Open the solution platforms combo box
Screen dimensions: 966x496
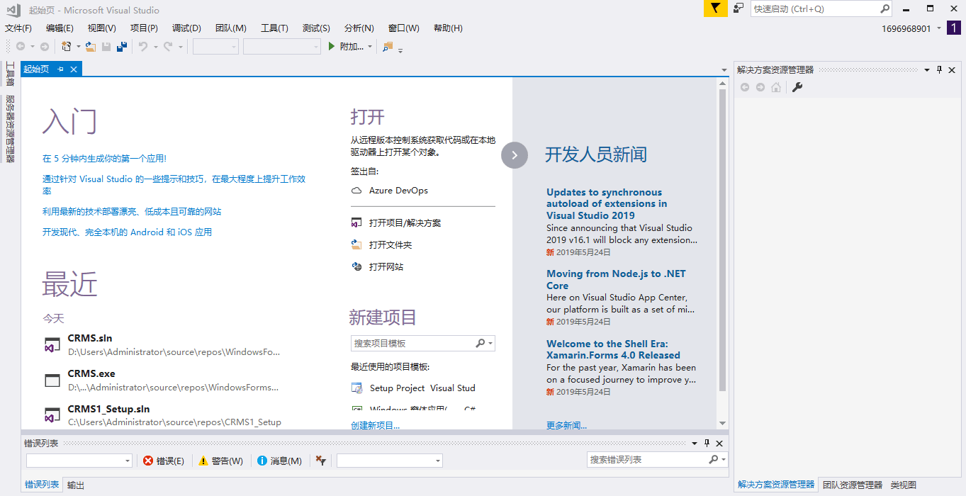tap(282, 47)
